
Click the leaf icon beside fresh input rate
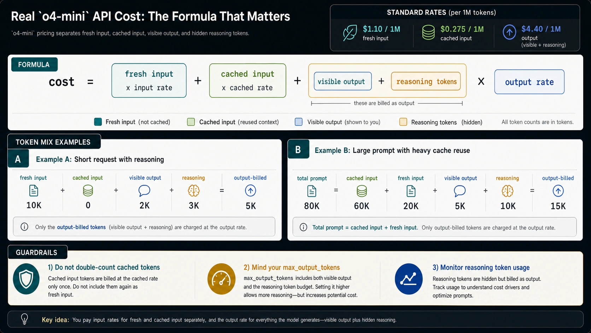pos(350,33)
